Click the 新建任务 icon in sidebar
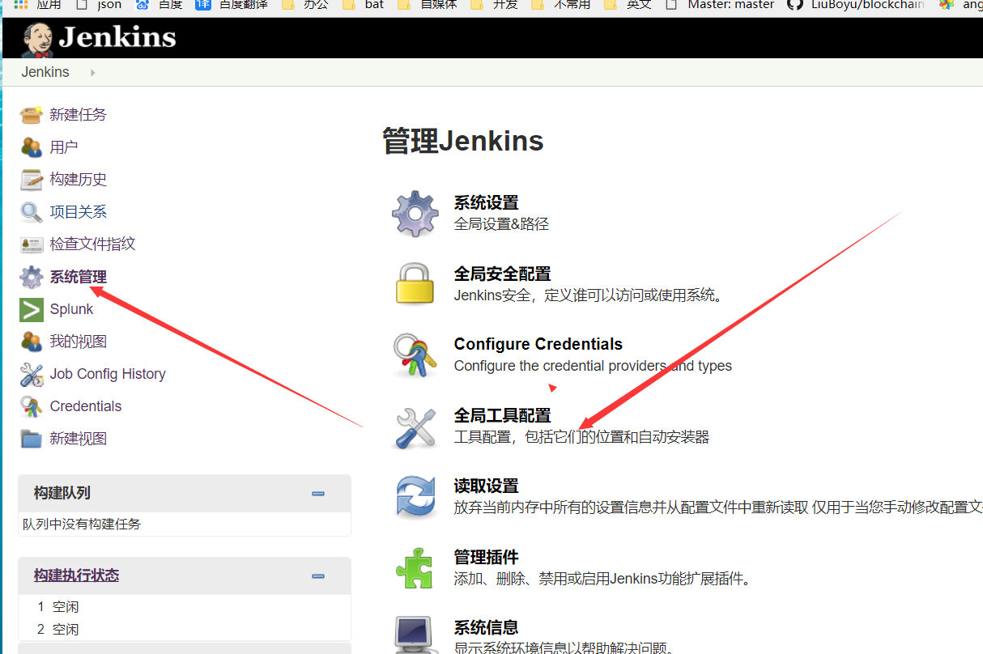Image resolution: width=983 pixels, height=654 pixels. [x=31, y=115]
